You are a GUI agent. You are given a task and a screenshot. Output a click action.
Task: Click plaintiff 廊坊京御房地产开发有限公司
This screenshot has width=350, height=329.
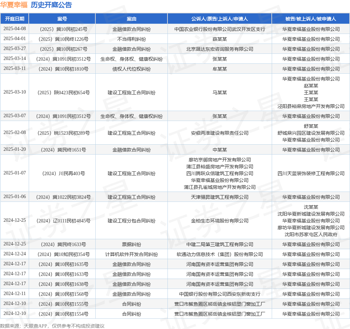[220, 160]
